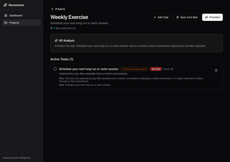This screenshot has height=162, width=230.
Task: Open Dashboard in the sidebar
Action: [x=21, y=15]
